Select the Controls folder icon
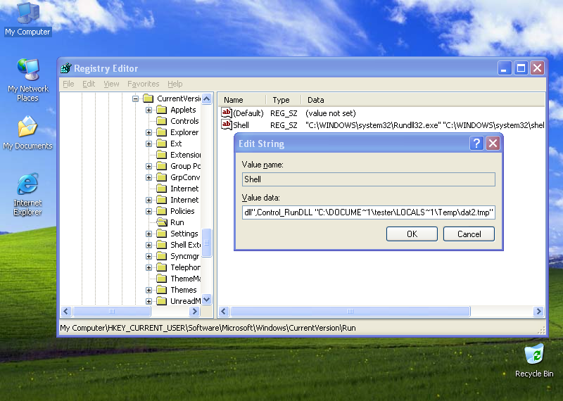The image size is (563, 401). (162, 121)
